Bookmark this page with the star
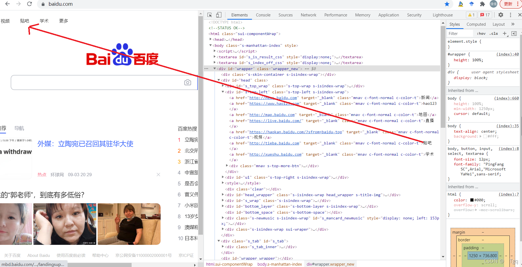This screenshot has height=267, width=522. (447, 4)
